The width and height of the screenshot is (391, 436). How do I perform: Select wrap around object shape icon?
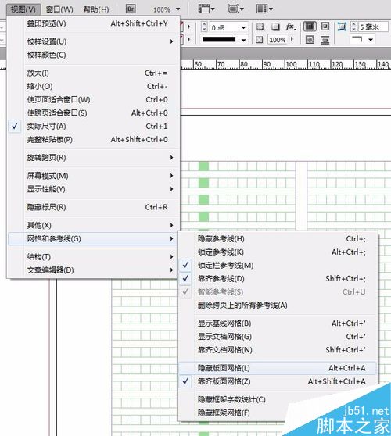(x=310, y=40)
